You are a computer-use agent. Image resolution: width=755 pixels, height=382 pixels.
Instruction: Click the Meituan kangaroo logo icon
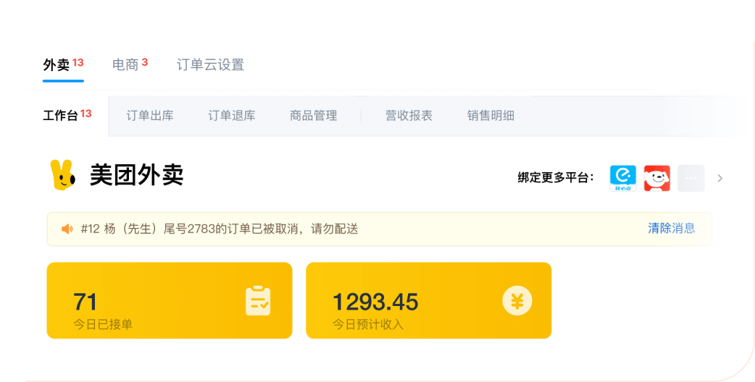coord(63,175)
